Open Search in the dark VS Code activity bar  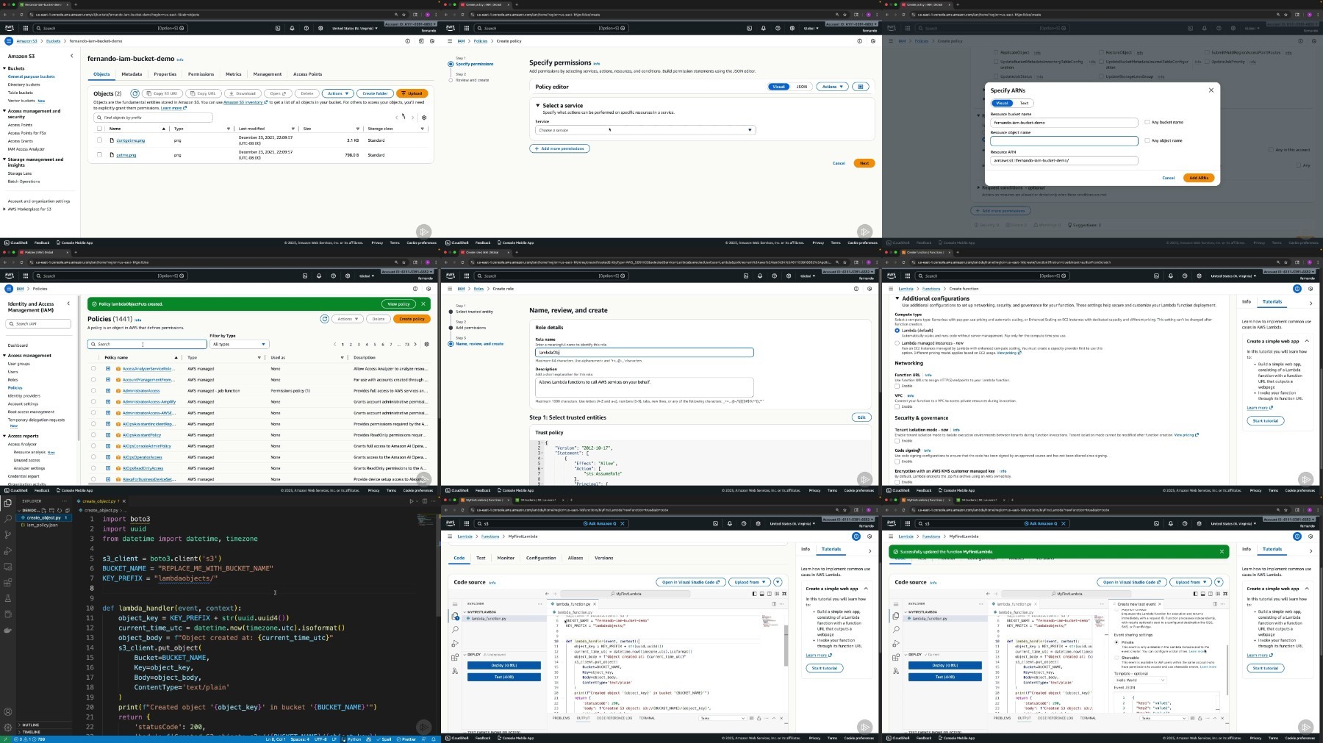point(7,519)
